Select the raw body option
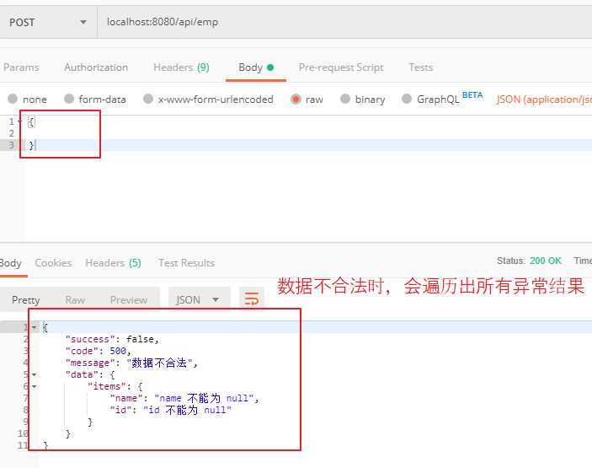The height and width of the screenshot is (468, 592). click(x=307, y=99)
